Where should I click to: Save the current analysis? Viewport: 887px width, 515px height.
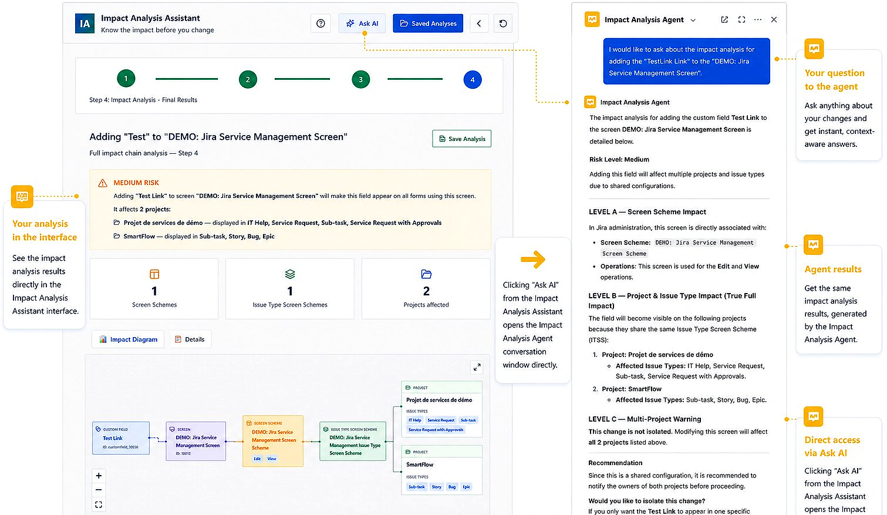462,139
